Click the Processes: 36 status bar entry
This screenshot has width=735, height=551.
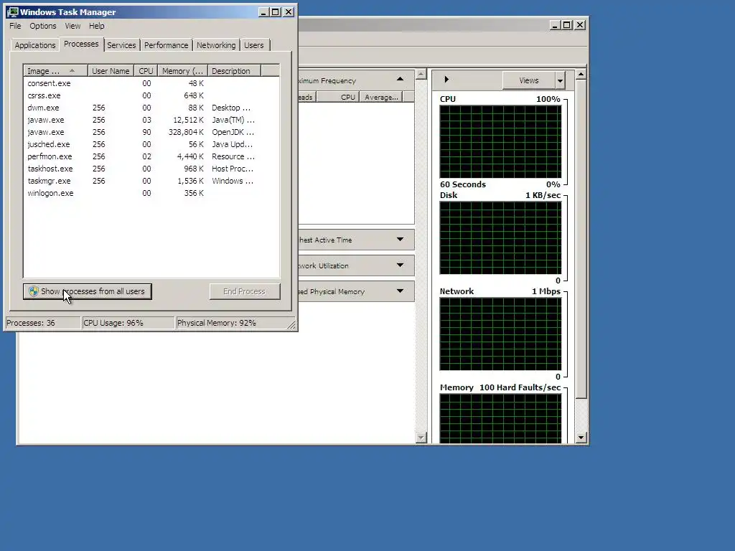[42, 323]
